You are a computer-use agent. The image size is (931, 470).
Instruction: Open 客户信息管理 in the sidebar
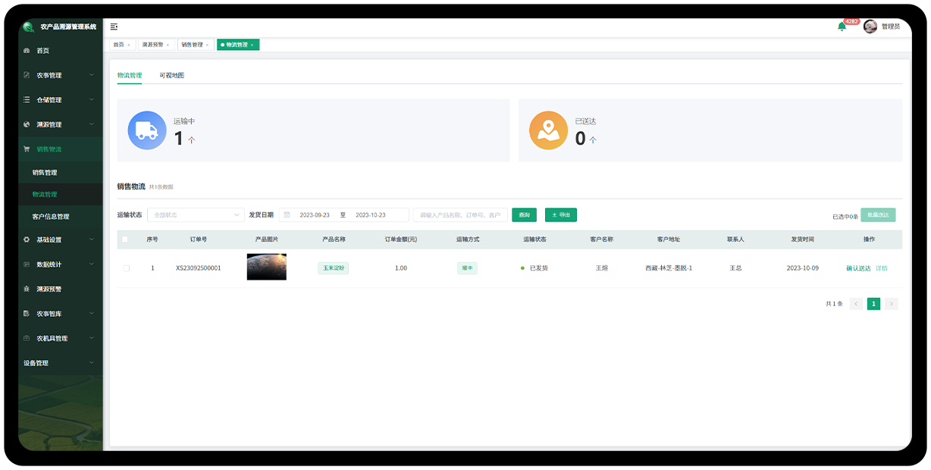tap(51, 217)
